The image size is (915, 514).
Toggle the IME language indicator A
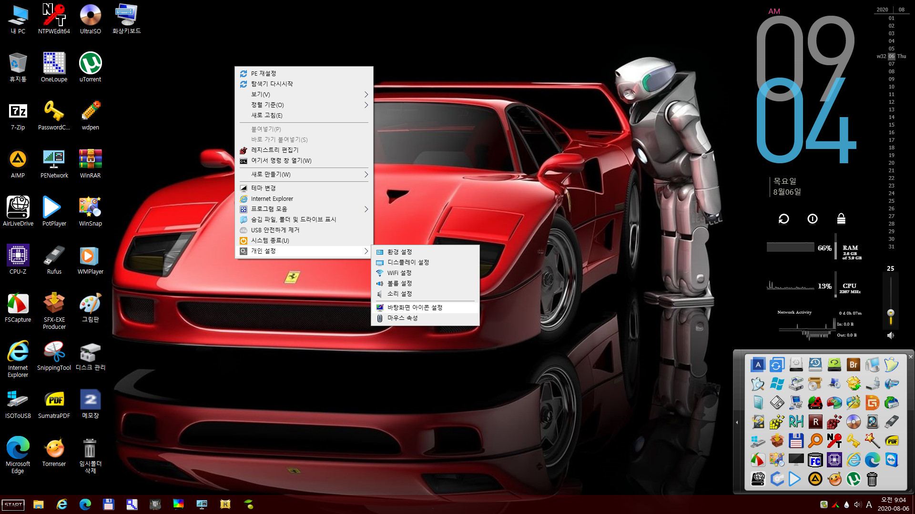pyautogui.click(x=869, y=504)
